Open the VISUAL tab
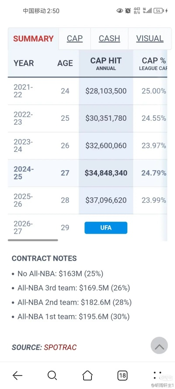 (150, 39)
